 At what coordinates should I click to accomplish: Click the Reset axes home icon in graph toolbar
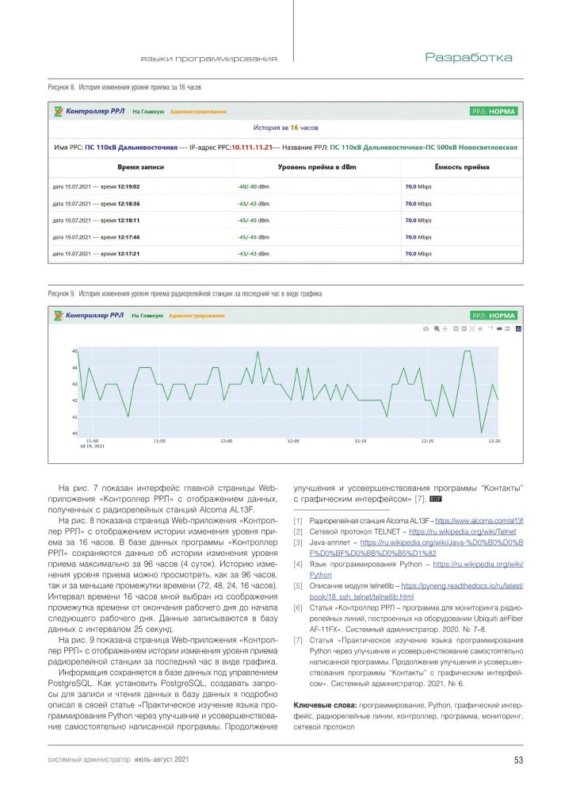480,329
